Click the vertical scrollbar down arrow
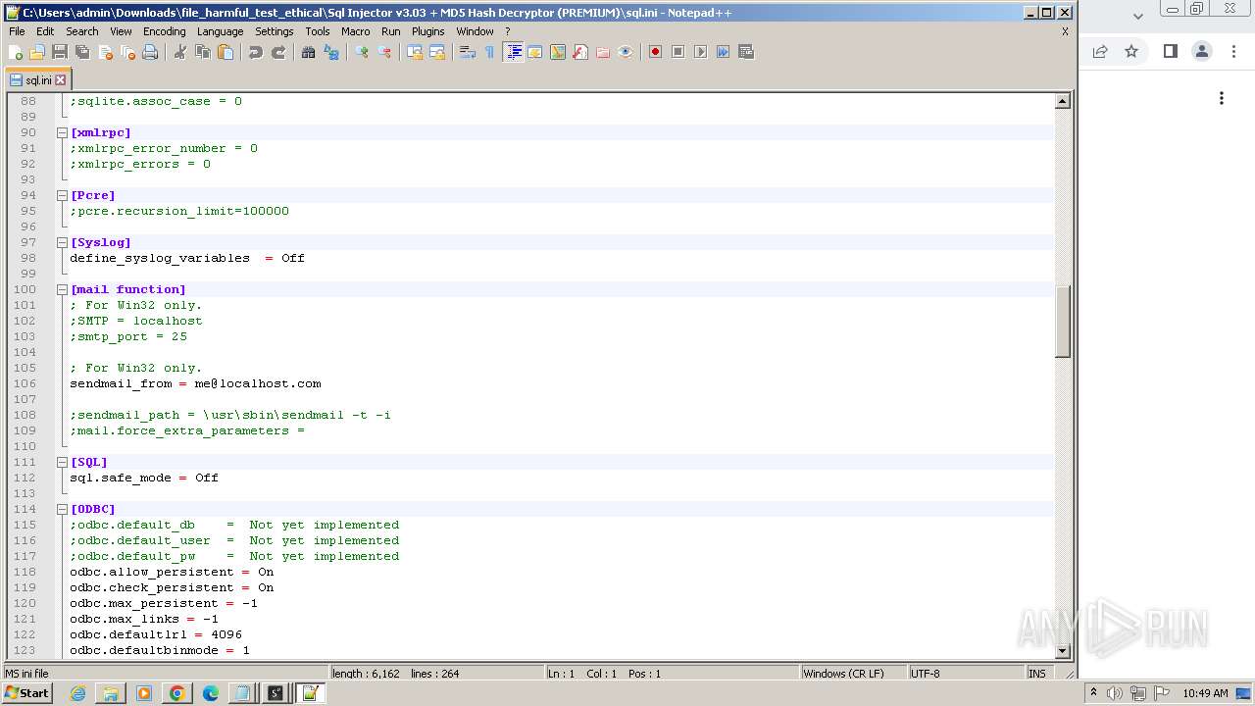Viewport: 1255px width, 706px height. [1062, 651]
